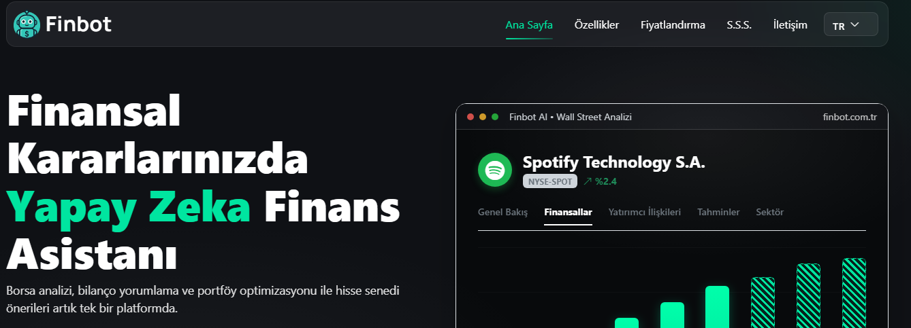The width and height of the screenshot is (911, 328).
Task: Click the tallest striped forecast bar
Action: click(x=854, y=292)
